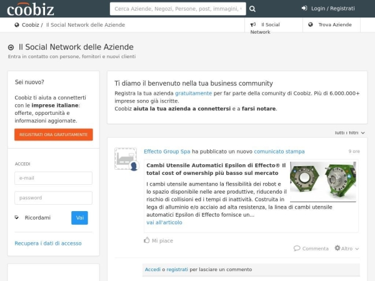375x281 pixels.
Task: Click the gratuitamente link in welcome text
Action: [194, 93]
